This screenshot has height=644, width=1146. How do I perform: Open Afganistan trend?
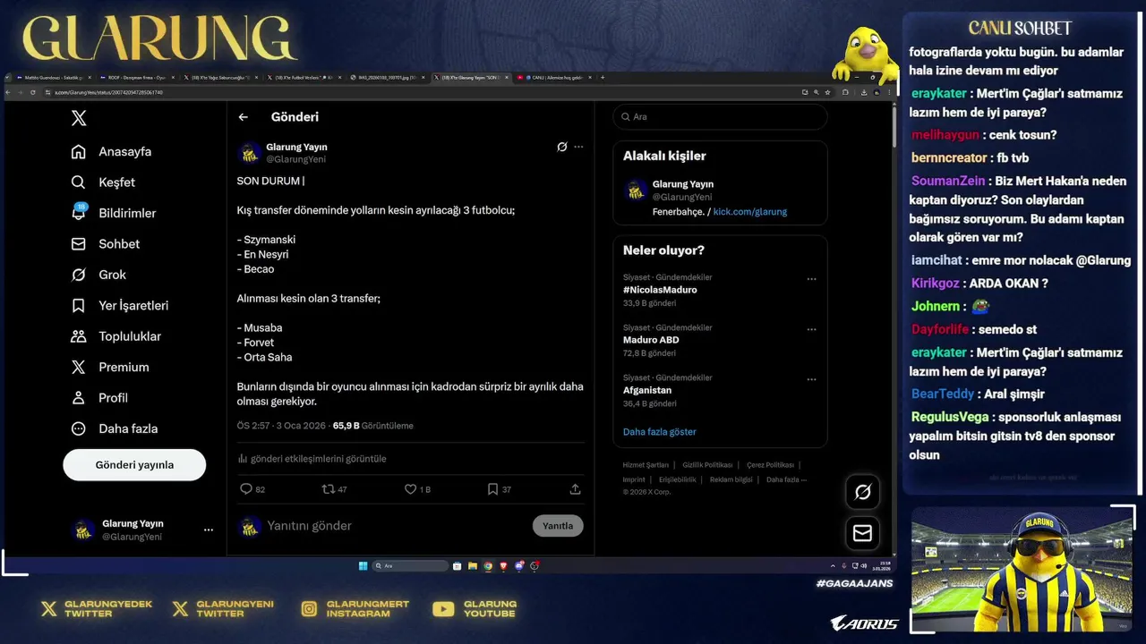pos(647,390)
